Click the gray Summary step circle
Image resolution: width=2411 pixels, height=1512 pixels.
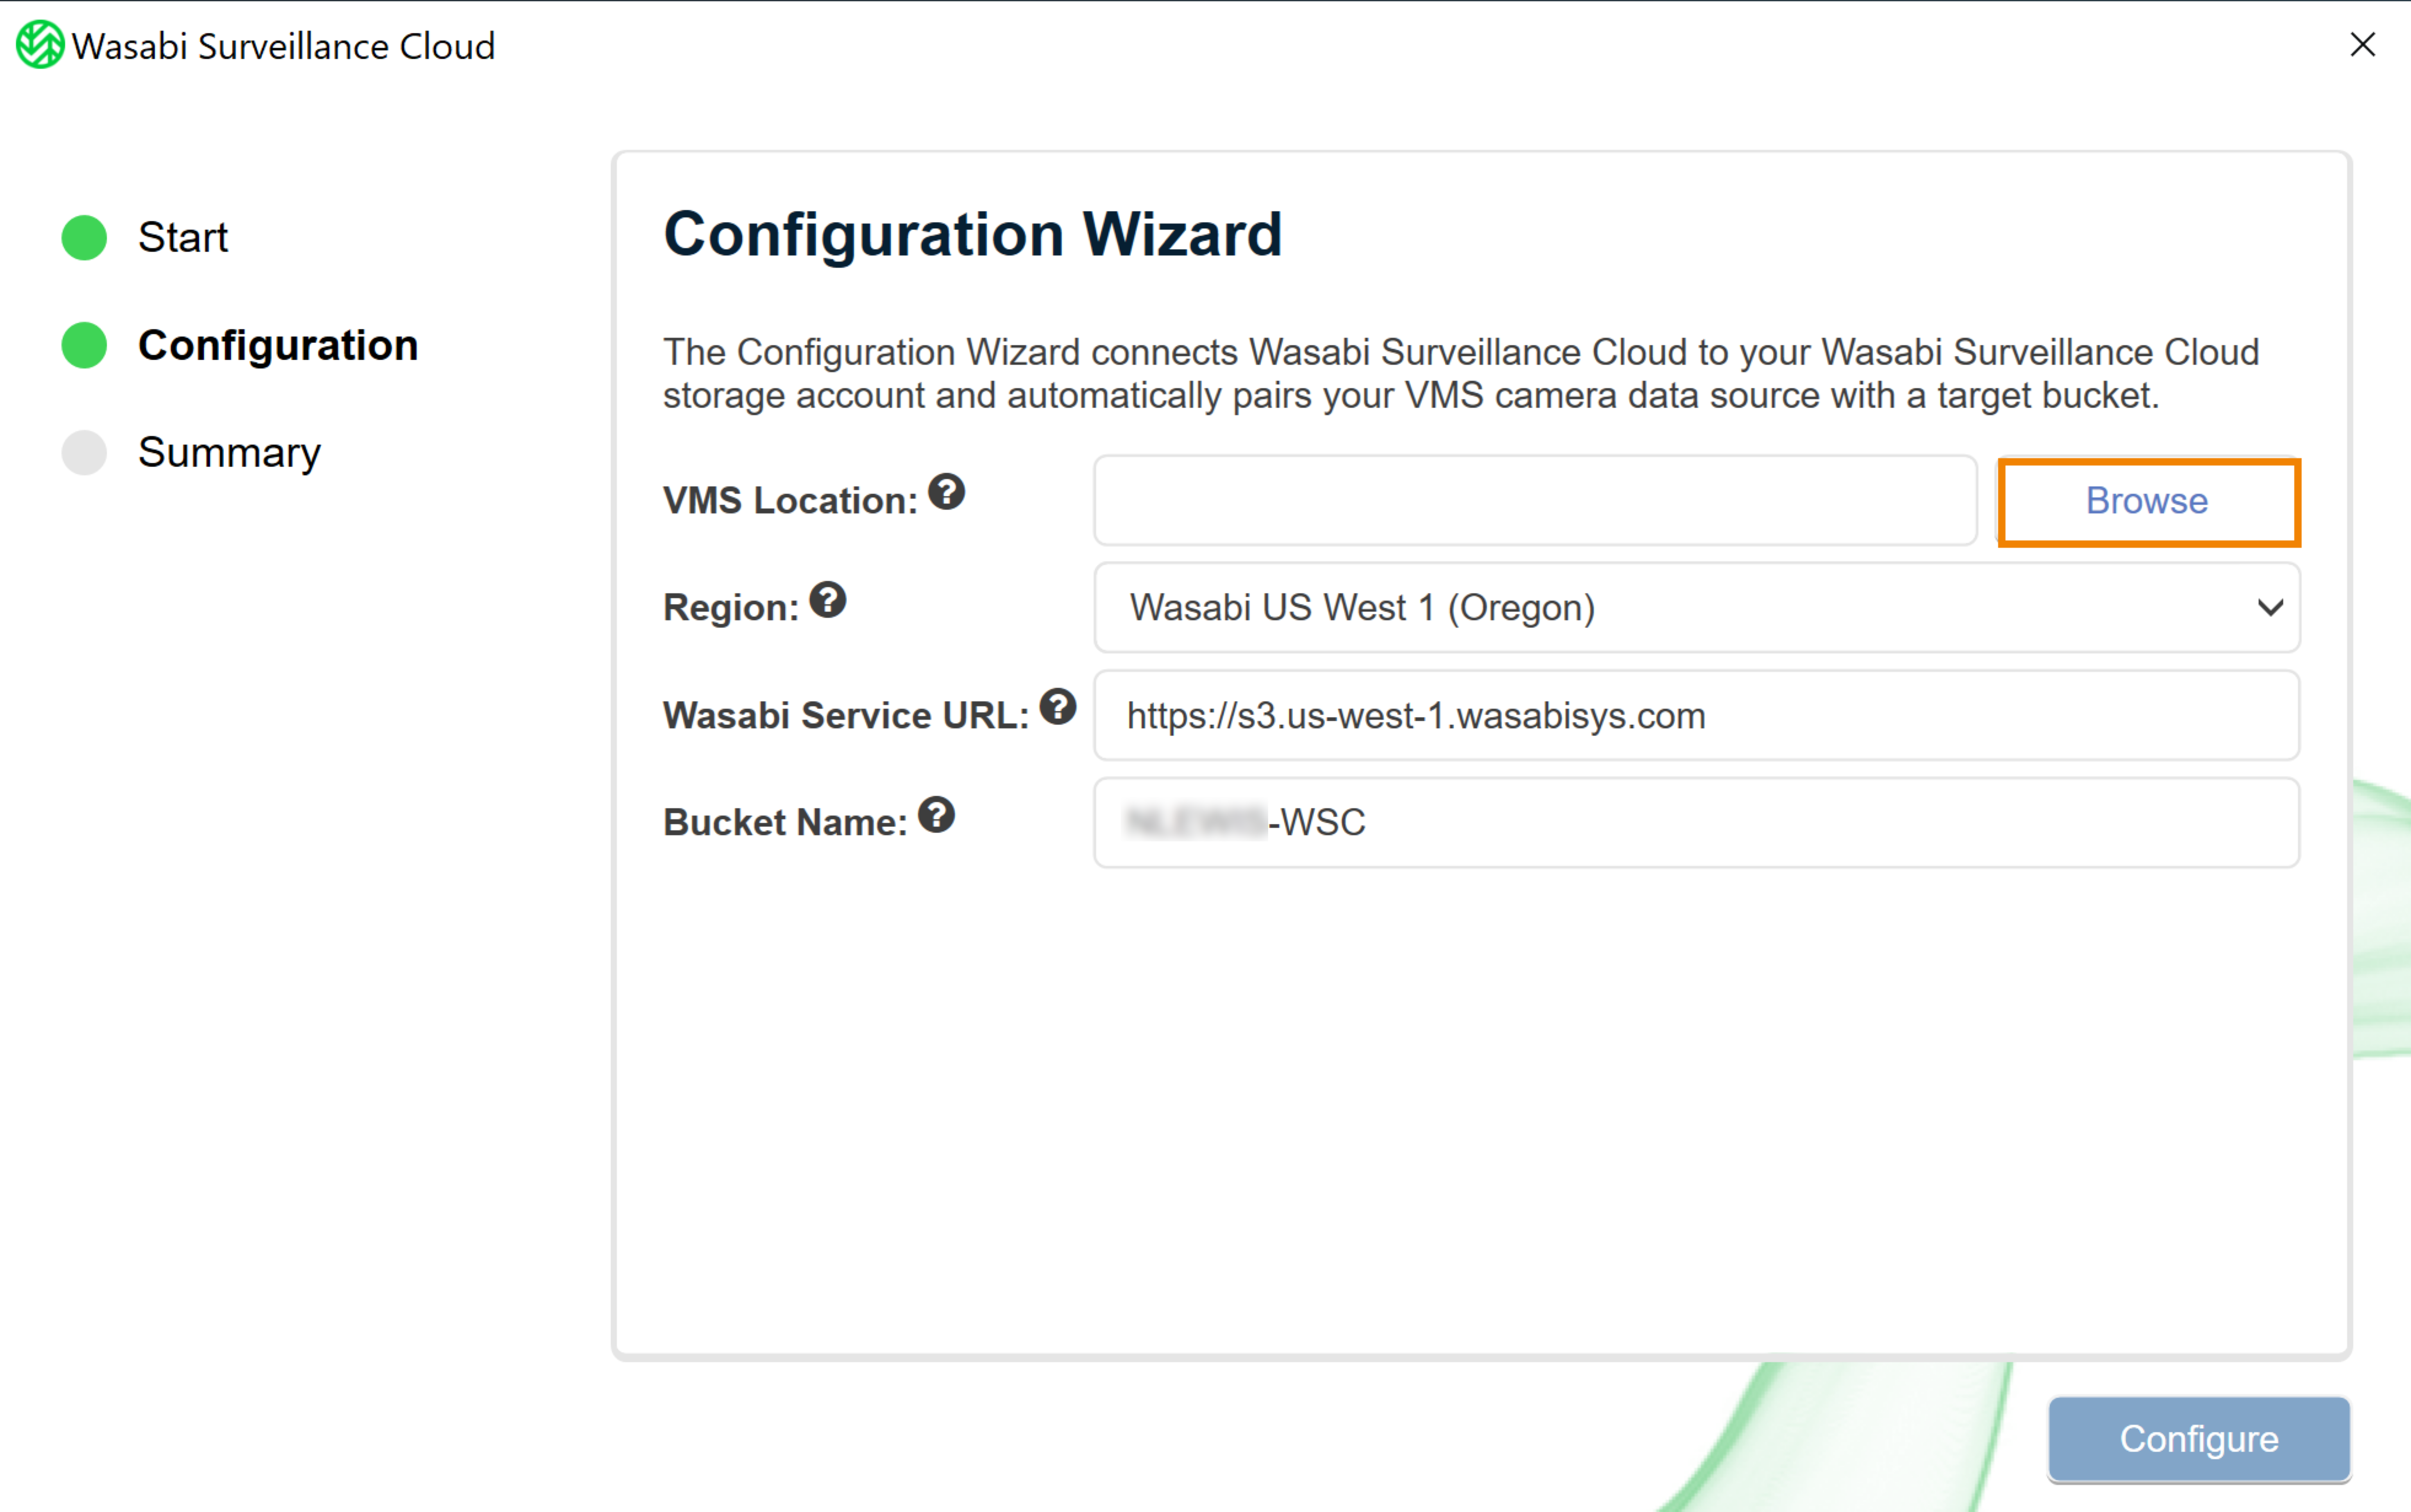click(x=84, y=453)
